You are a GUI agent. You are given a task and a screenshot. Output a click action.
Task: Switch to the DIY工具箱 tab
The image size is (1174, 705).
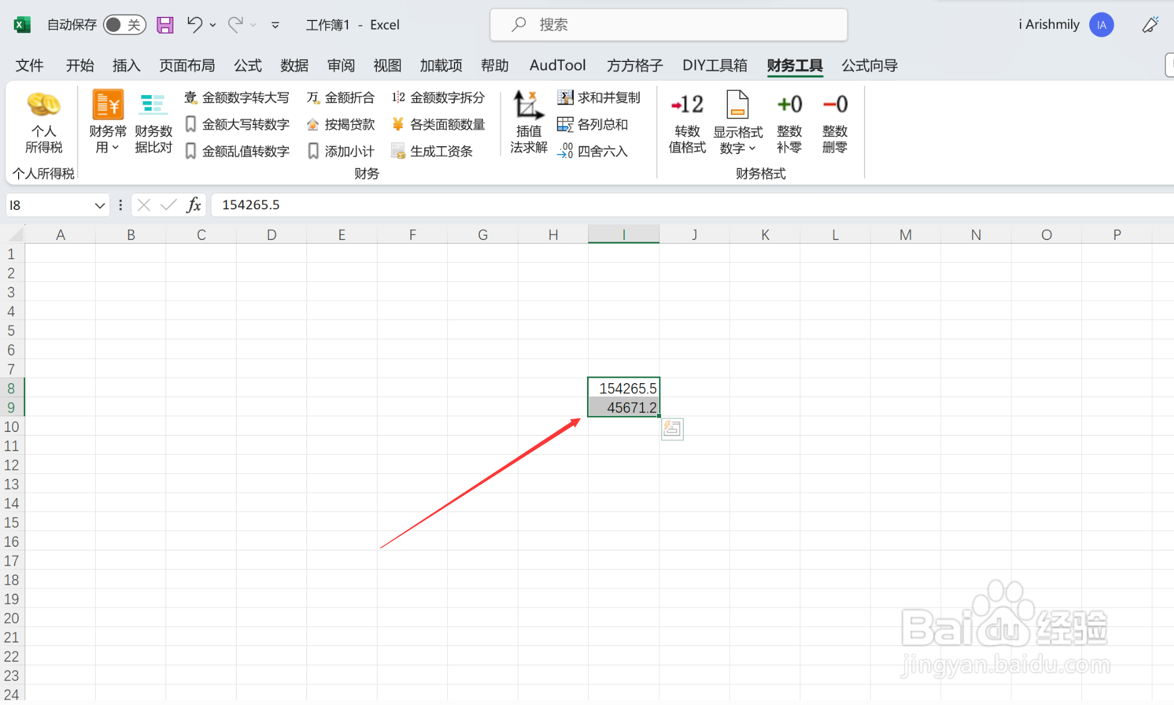pyautogui.click(x=715, y=65)
